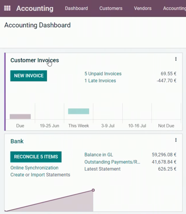This screenshot has height=214, width=186.
Task: Open the apps grid menu icon
Action: [7, 8]
